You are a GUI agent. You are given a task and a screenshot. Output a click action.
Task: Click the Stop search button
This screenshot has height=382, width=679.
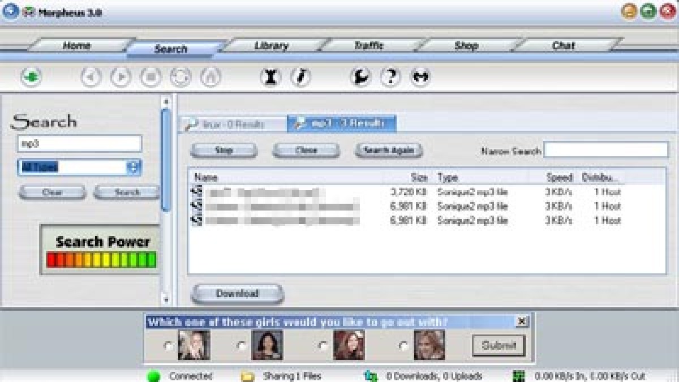[224, 151]
